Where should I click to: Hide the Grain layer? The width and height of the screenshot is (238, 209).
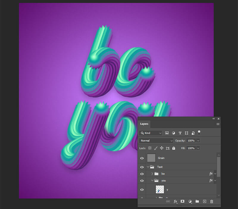142,158
